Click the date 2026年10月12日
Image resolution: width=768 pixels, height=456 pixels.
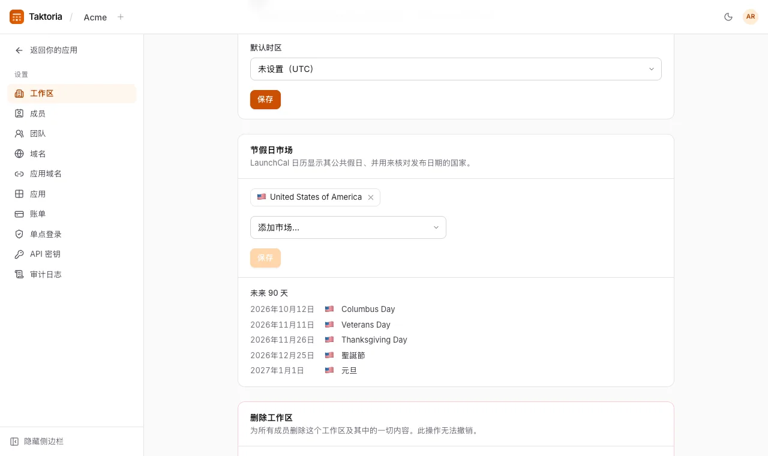click(x=282, y=309)
